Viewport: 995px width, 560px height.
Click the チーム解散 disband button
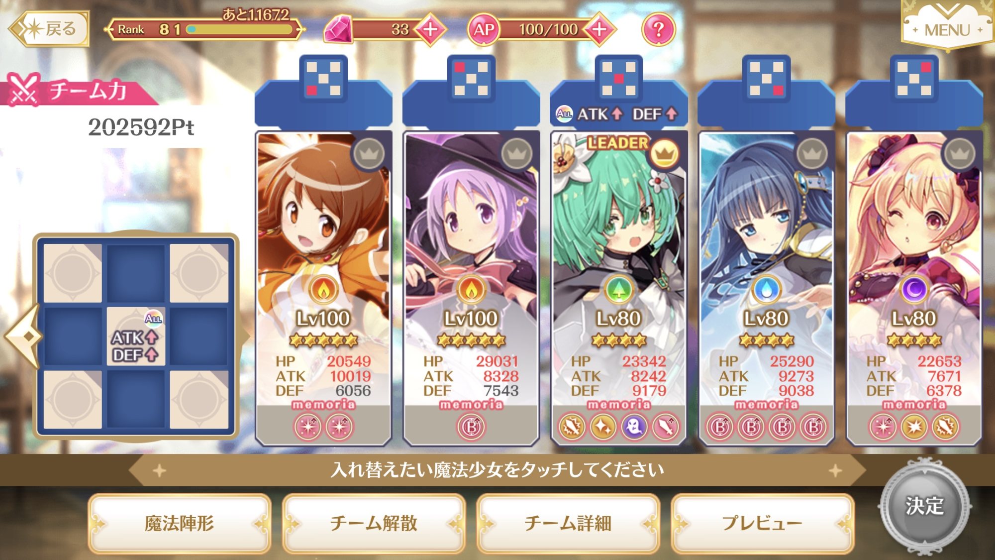374,523
